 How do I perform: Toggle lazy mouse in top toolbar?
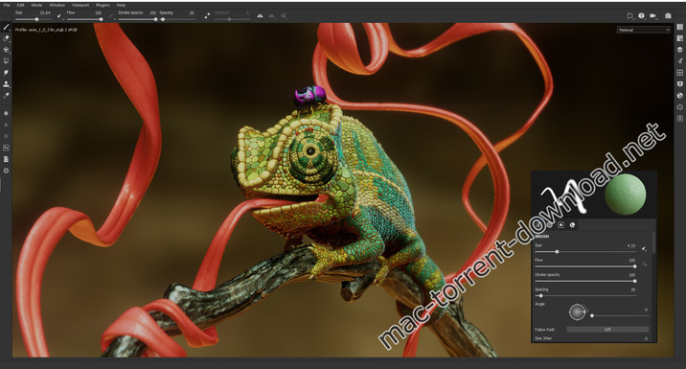(207, 15)
